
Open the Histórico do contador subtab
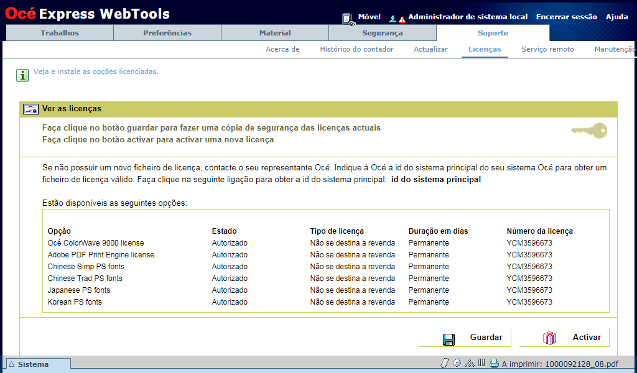(x=356, y=49)
